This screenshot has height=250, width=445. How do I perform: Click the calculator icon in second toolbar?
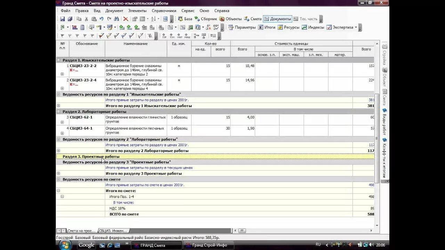(x=82, y=27)
